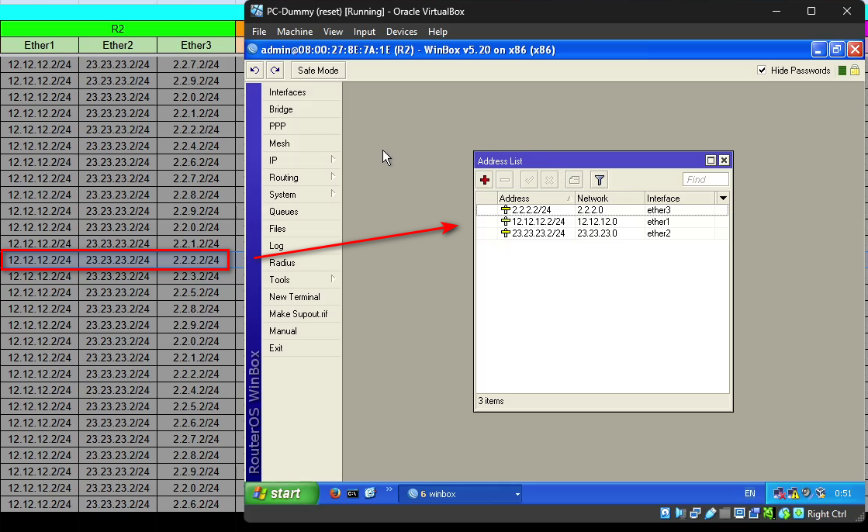The image size is (868, 532).
Task: Click the green R2 header cell in spreadsheet
Action: 118,29
